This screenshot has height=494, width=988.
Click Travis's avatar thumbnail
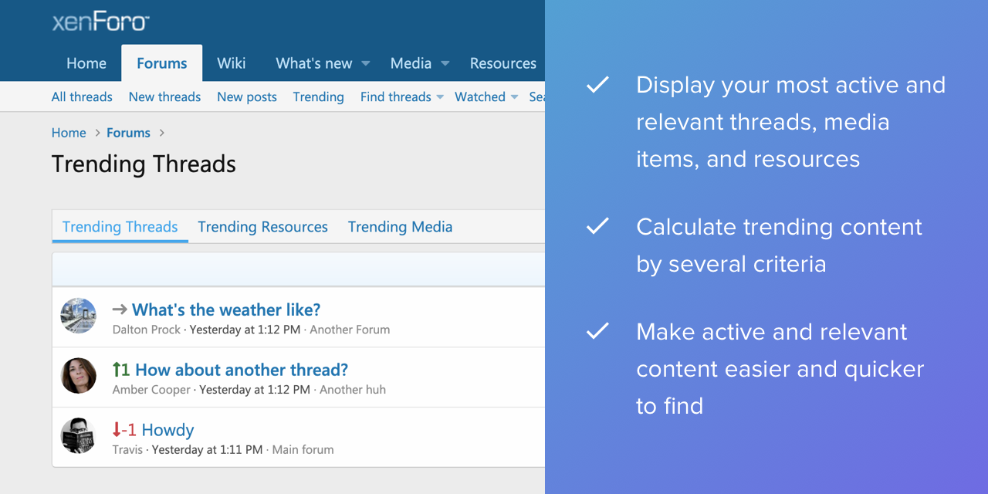tap(79, 436)
